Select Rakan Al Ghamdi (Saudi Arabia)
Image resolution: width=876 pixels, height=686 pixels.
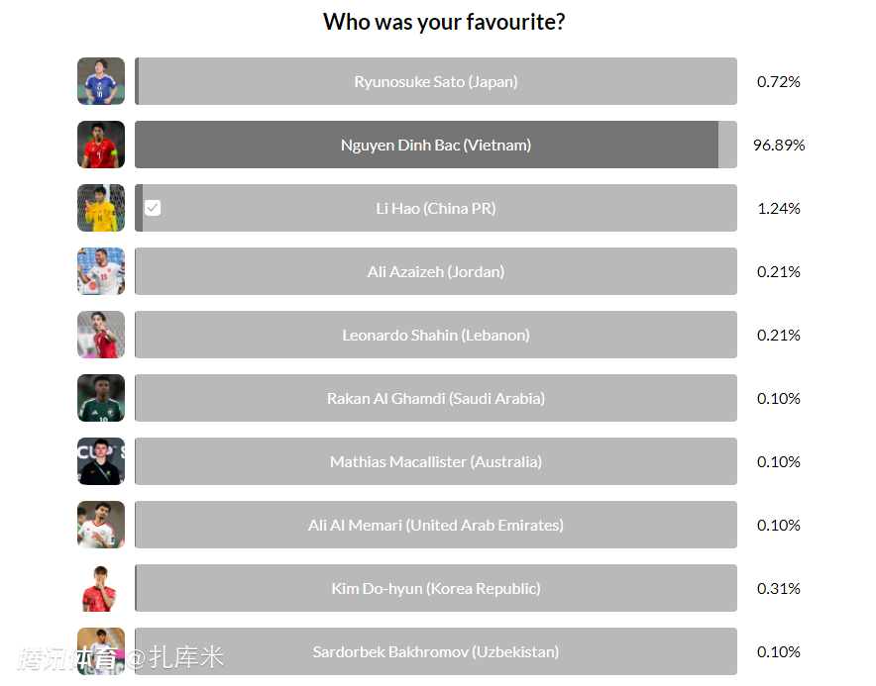tap(436, 398)
